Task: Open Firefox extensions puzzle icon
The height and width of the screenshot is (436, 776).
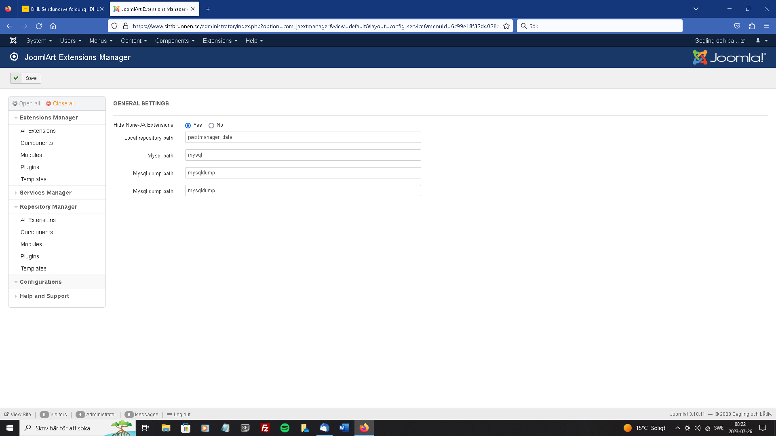Action: pos(752,26)
